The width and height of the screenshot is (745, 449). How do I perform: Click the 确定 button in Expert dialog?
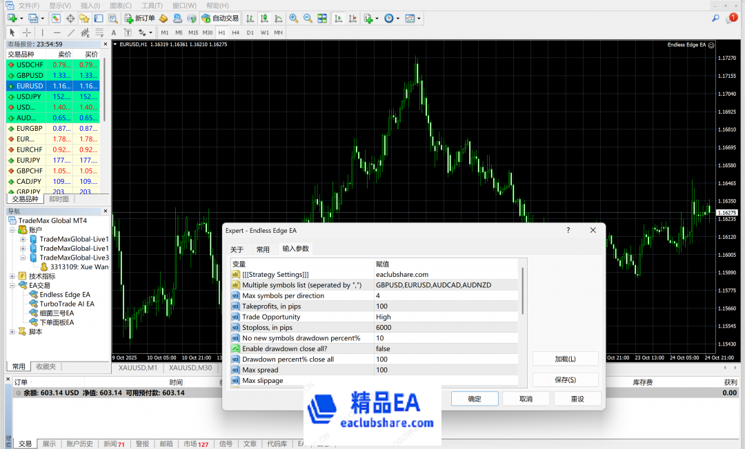(x=475, y=399)
